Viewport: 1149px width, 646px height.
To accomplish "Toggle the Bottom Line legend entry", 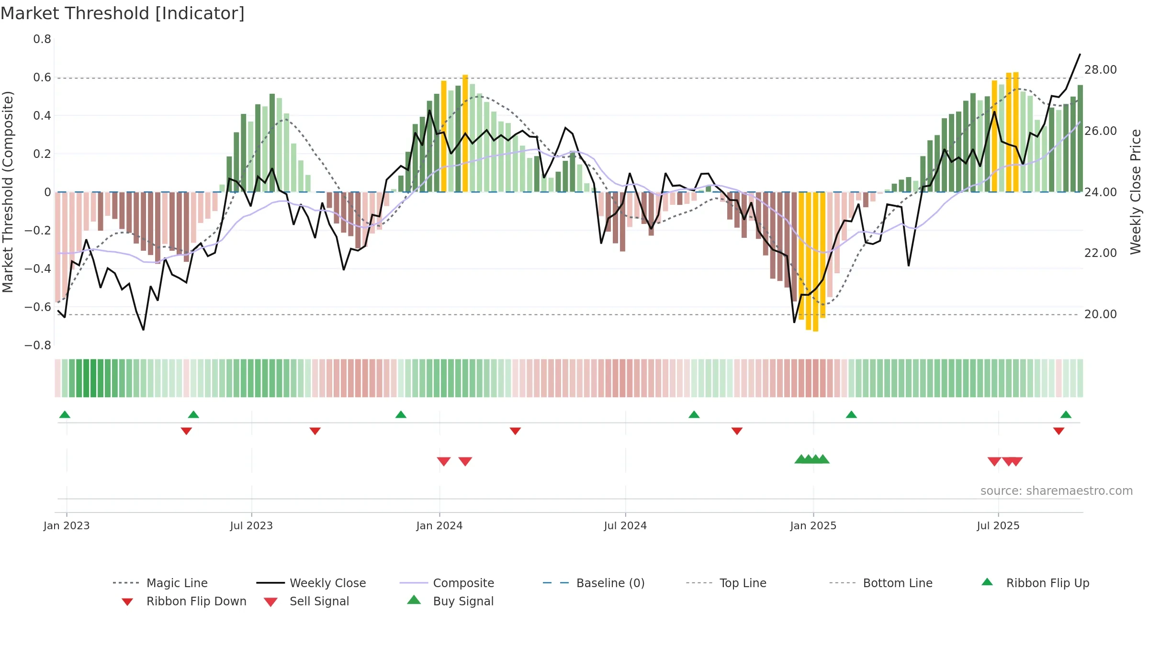I will (x=881, y=583).
